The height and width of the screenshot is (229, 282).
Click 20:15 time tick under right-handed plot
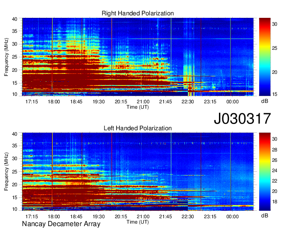tap(121, 102)
